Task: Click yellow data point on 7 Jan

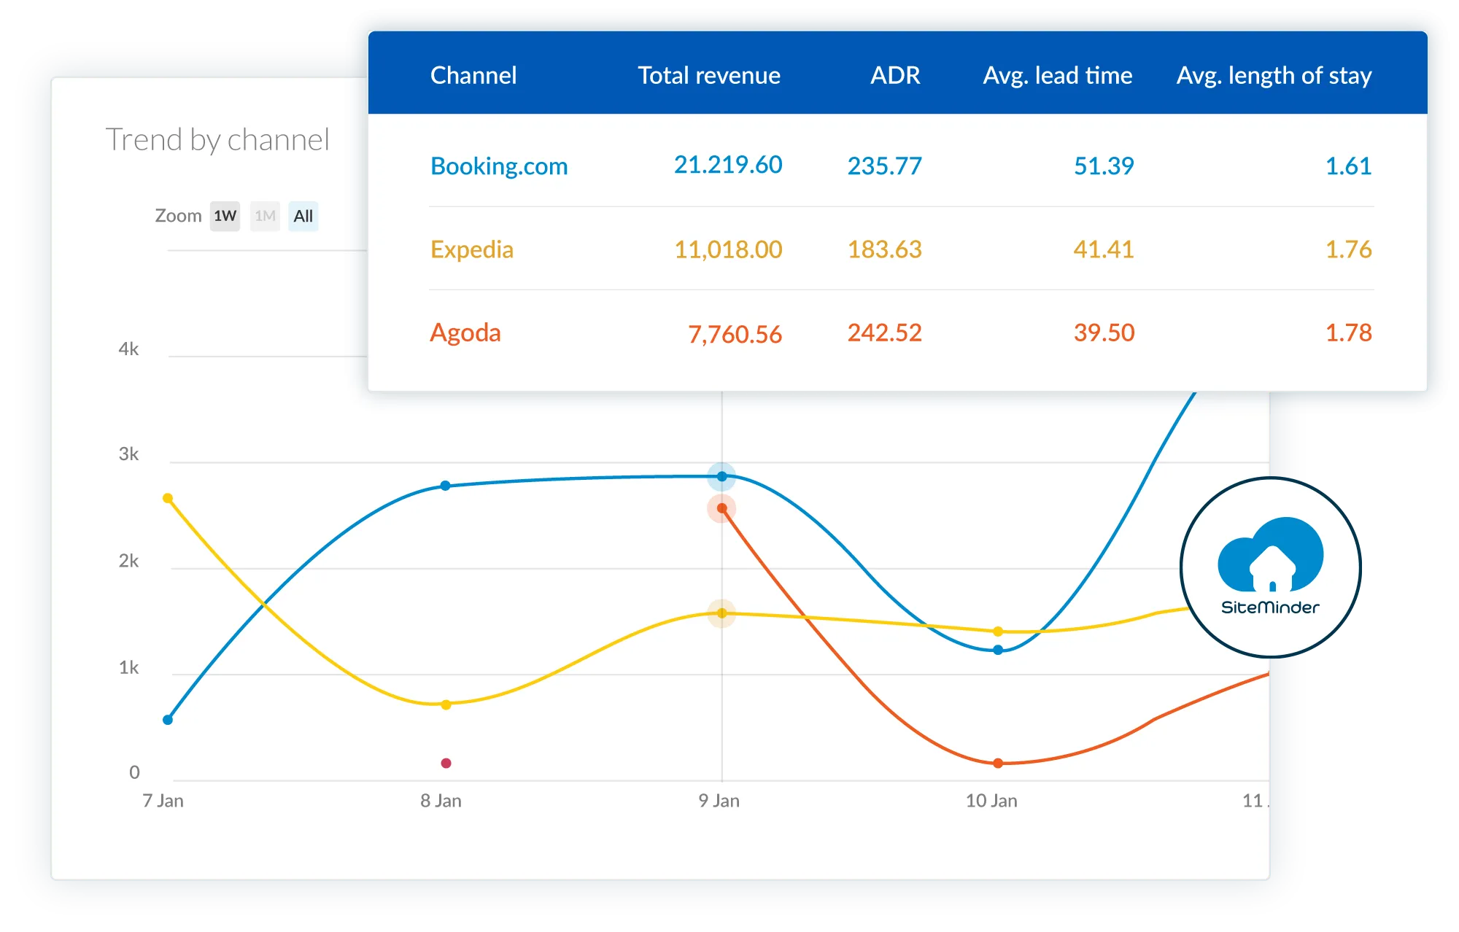Action: point(168,498)
